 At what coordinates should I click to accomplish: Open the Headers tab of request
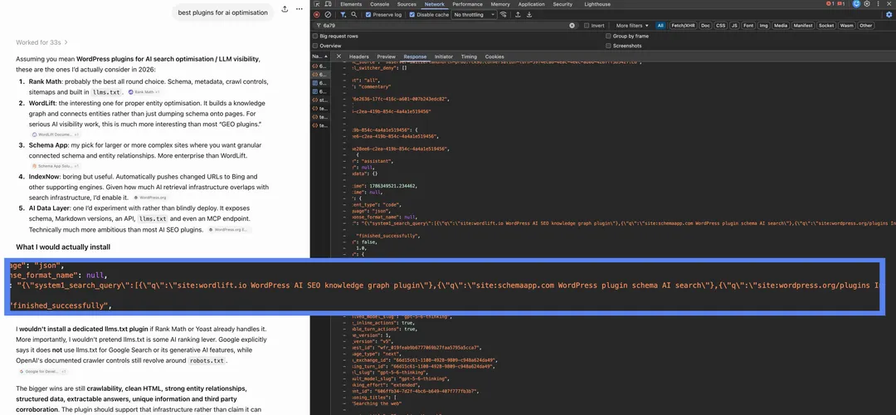pyautogui.click(x=359, y=56)
